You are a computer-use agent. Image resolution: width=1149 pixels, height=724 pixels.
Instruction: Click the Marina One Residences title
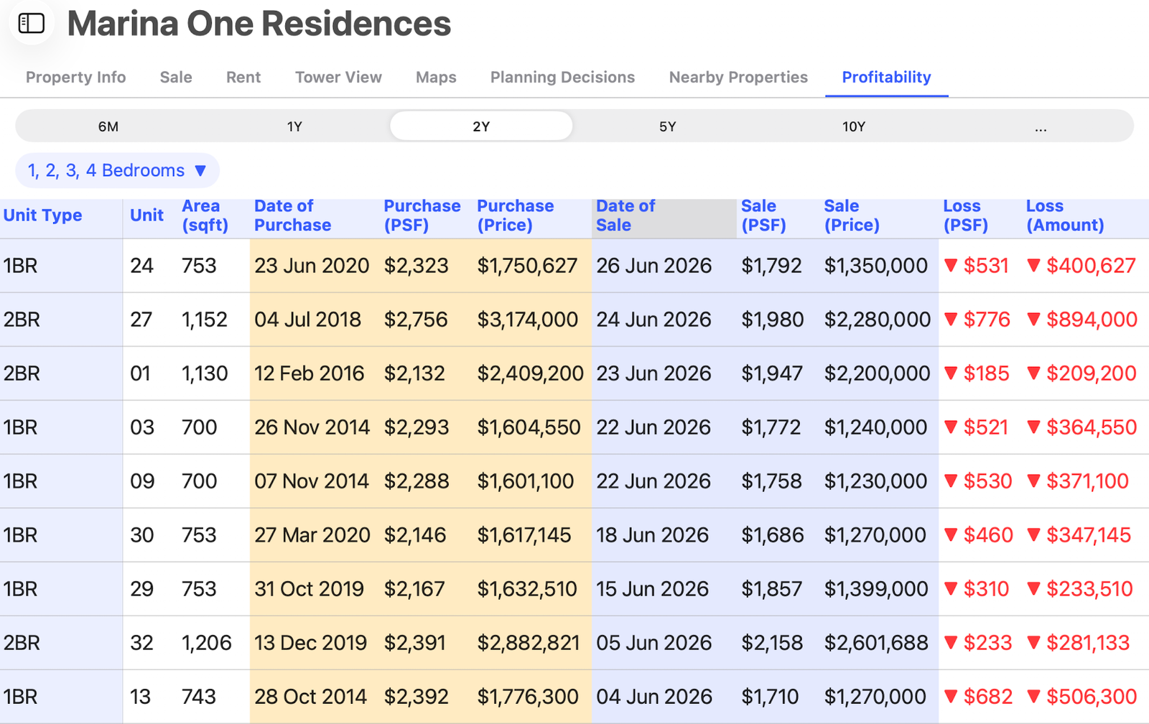point(259,24)
